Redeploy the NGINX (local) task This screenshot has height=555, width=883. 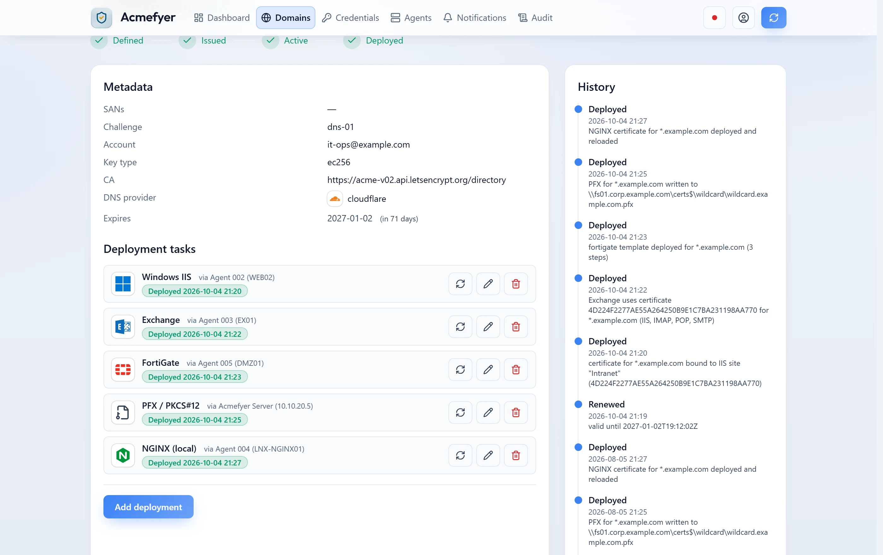[x=460, y=455]
